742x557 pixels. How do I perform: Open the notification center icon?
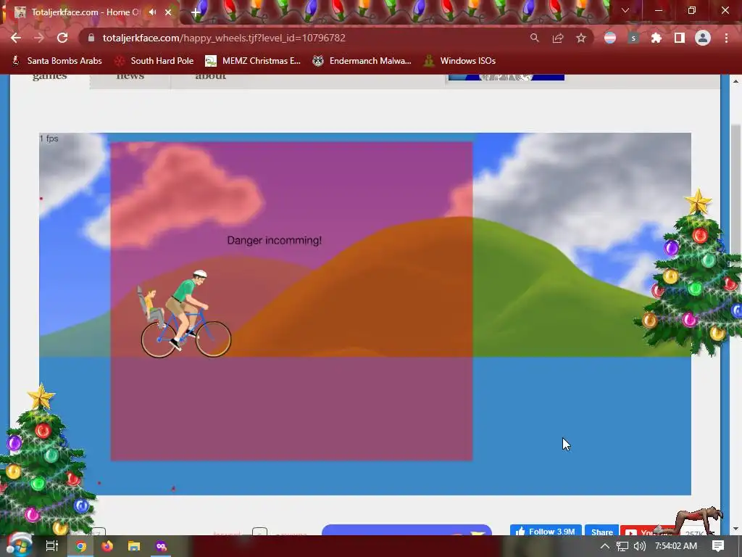point(718,546)
